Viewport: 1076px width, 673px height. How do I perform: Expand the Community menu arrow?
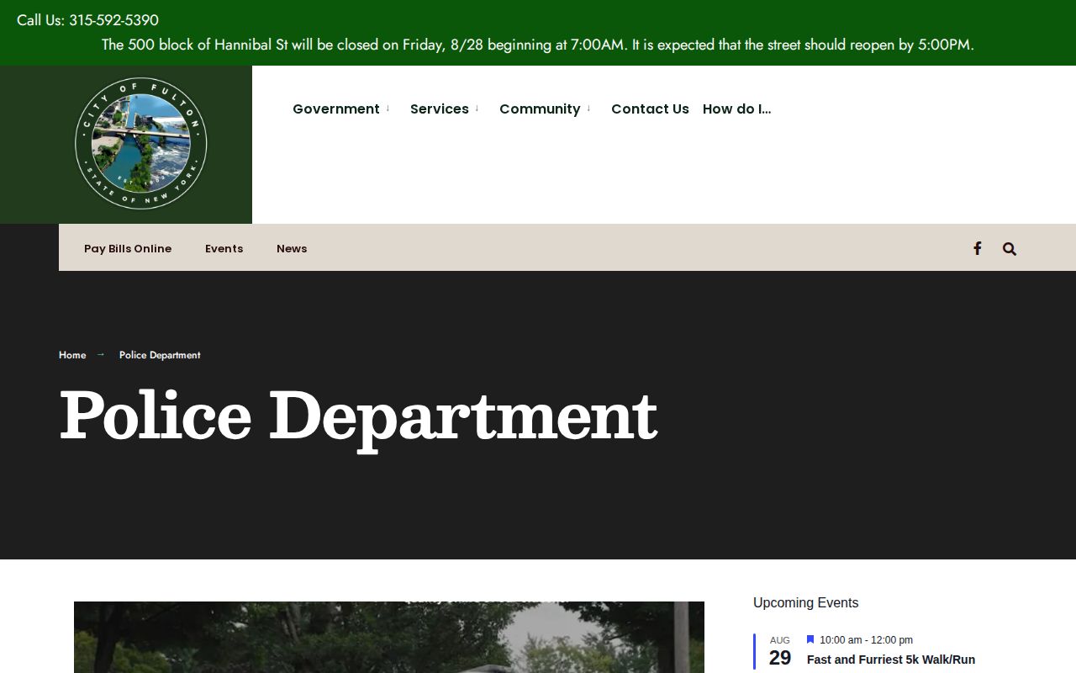(588, 109)
